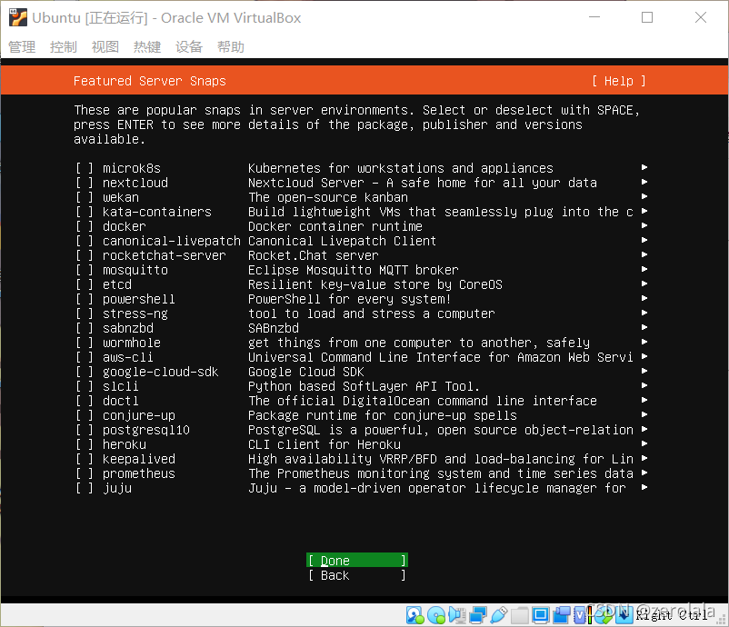Screen dimensions: 729x627
Task: Open the network adapters status icon
Action: (x=478, y=615)
